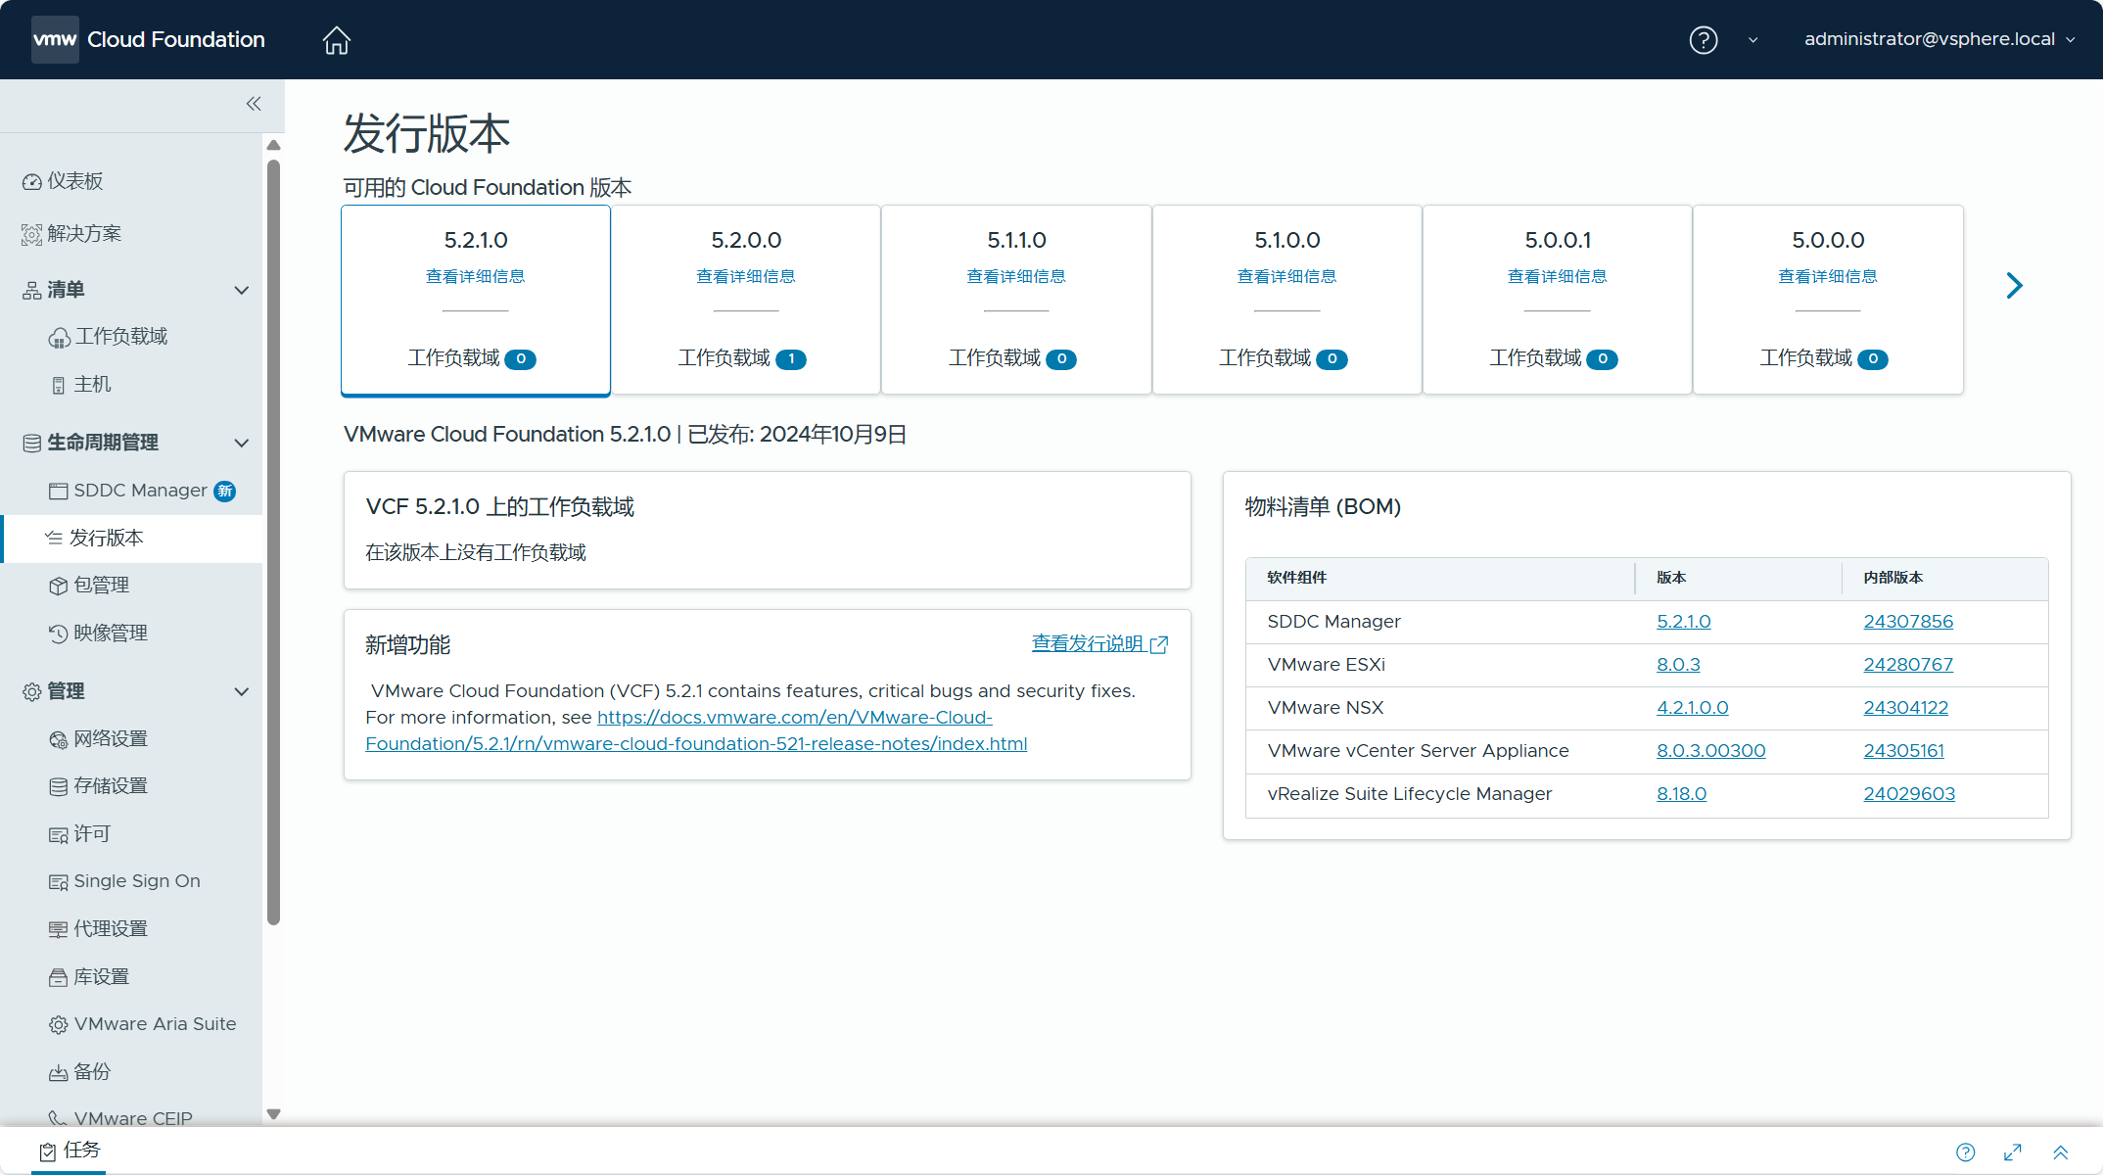Image resolution: width=2103 pixels, height=1175 pixels.
Task: Select the 5.1.0.0 release card
Action: point(1287,300)
